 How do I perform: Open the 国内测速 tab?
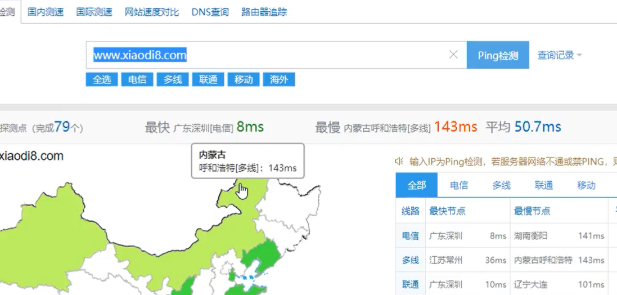pos(46,12)
